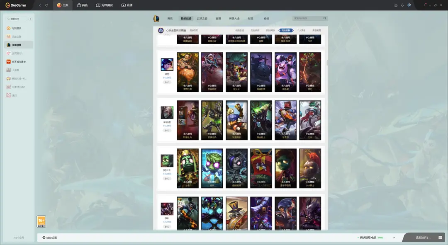The image size is (448, 245).
Task: Expand the upward chevron in bottom bar
Action: [x=394, y=238]
